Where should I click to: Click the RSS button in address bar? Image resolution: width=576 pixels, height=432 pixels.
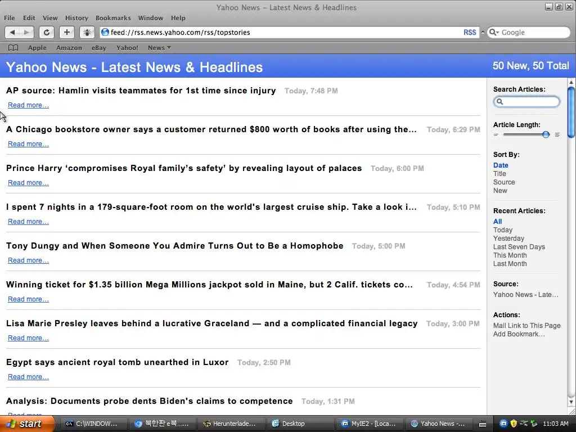click(x=470, y=32)
